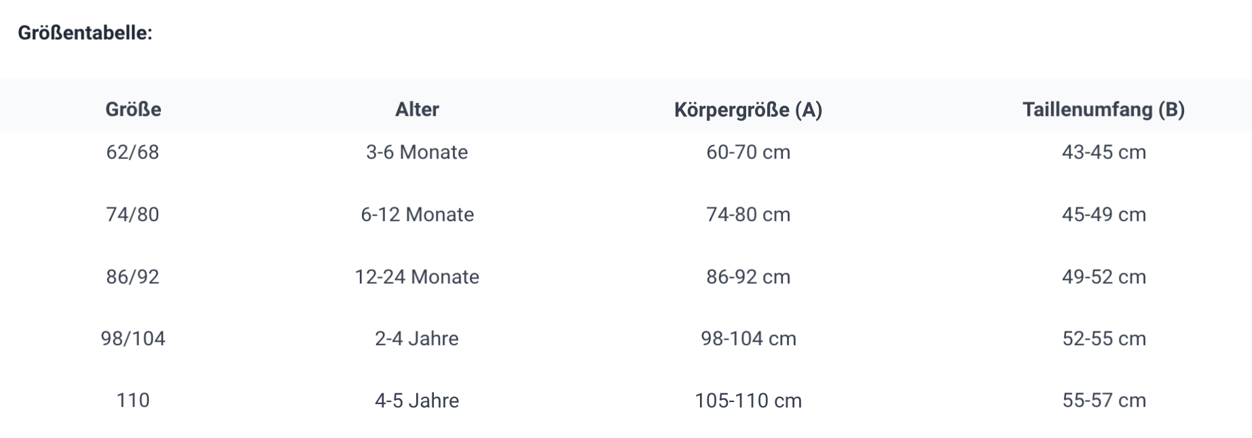This screenshot has width=1252, height=438.
Task: Click size 62/68 in the table
Action: [132, 152]
